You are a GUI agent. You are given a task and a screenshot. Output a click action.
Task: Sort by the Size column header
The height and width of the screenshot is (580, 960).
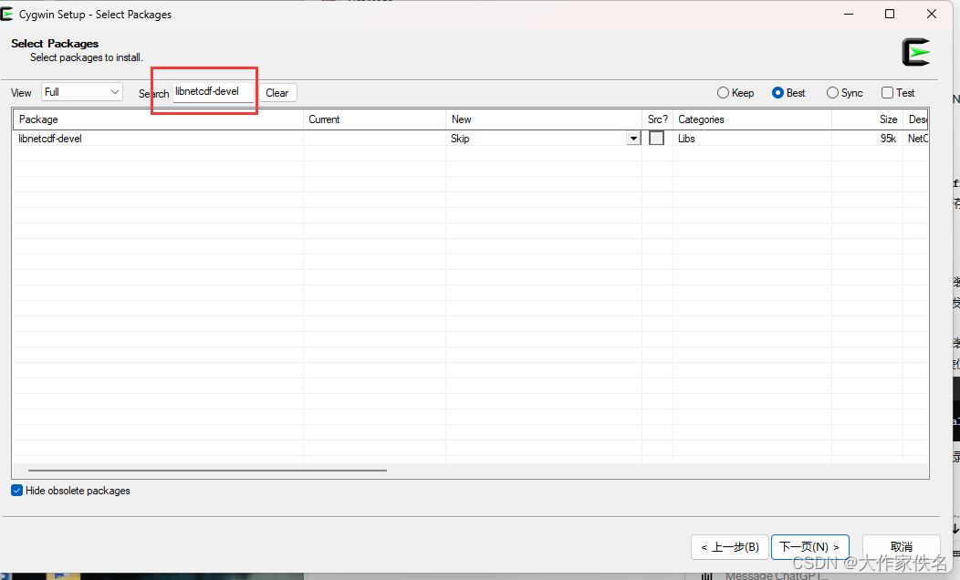867,119
